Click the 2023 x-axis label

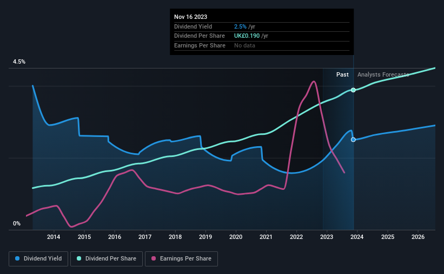coord(327,237)
